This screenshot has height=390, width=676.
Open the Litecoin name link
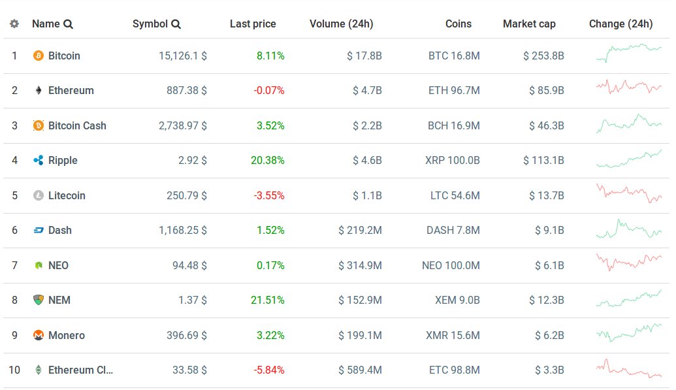67,195
